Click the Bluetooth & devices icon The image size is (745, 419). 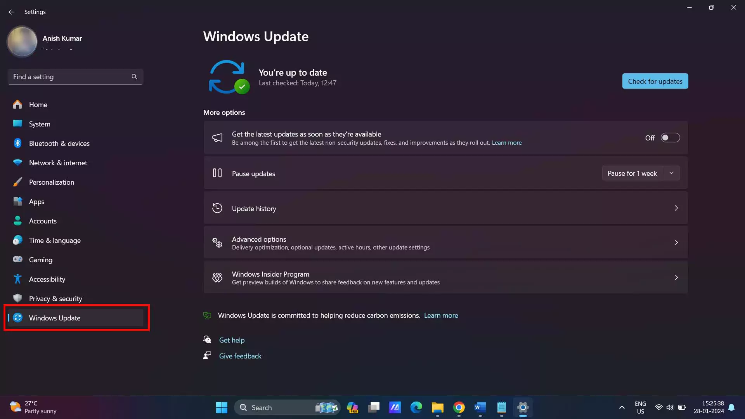(x=17, y=143)
